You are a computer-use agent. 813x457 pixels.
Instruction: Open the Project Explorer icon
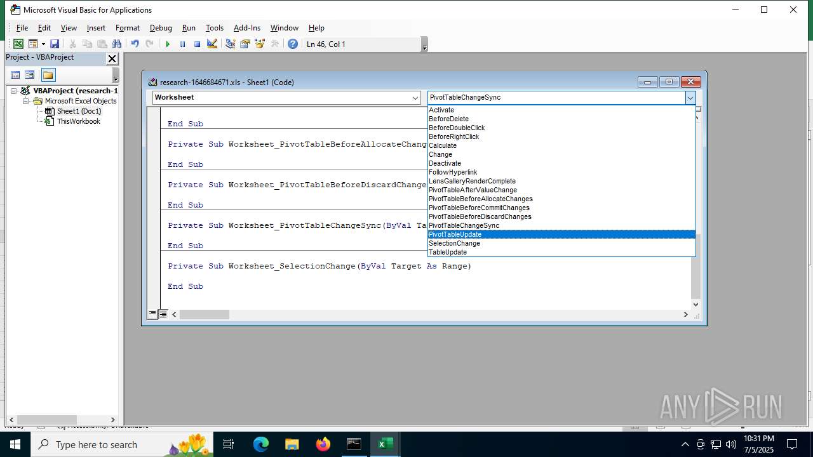pos(230,44)
